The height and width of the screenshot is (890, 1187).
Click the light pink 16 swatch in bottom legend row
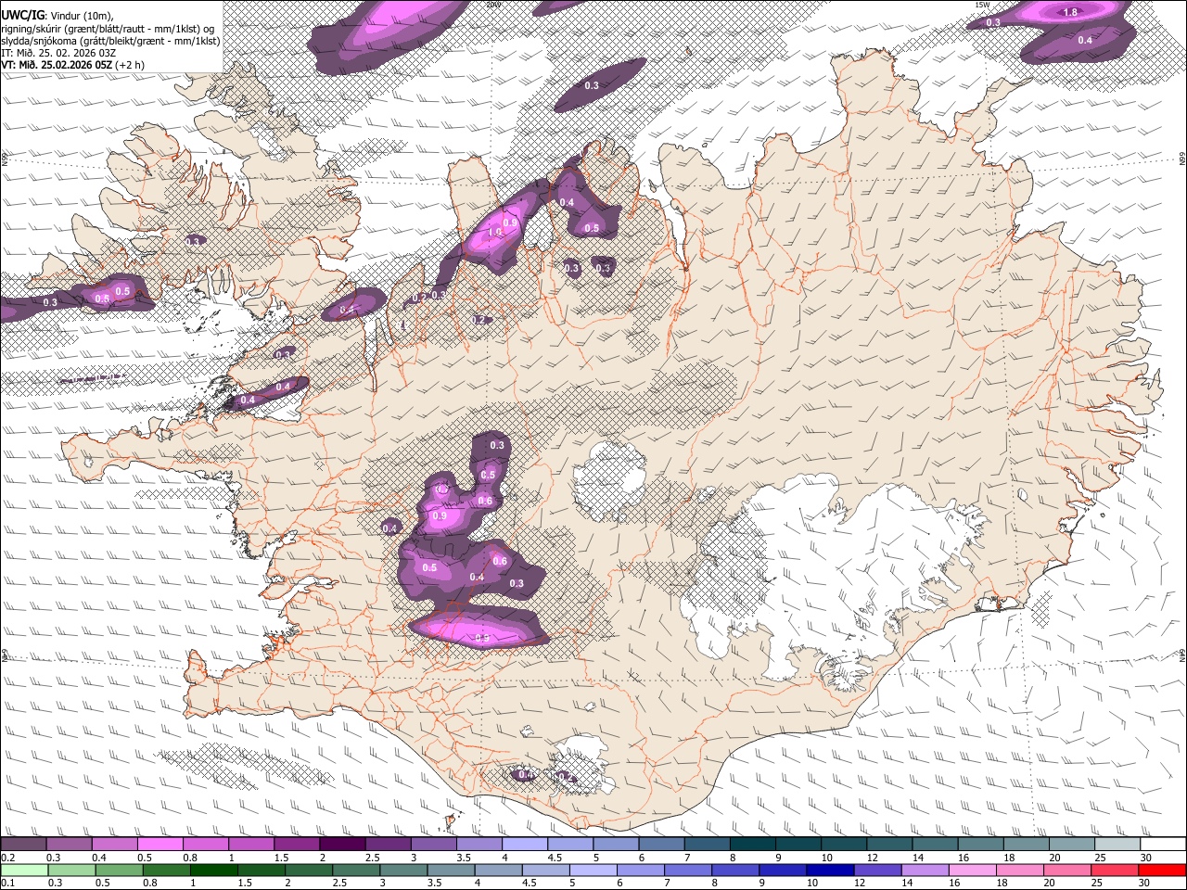[x=972, y=870]
